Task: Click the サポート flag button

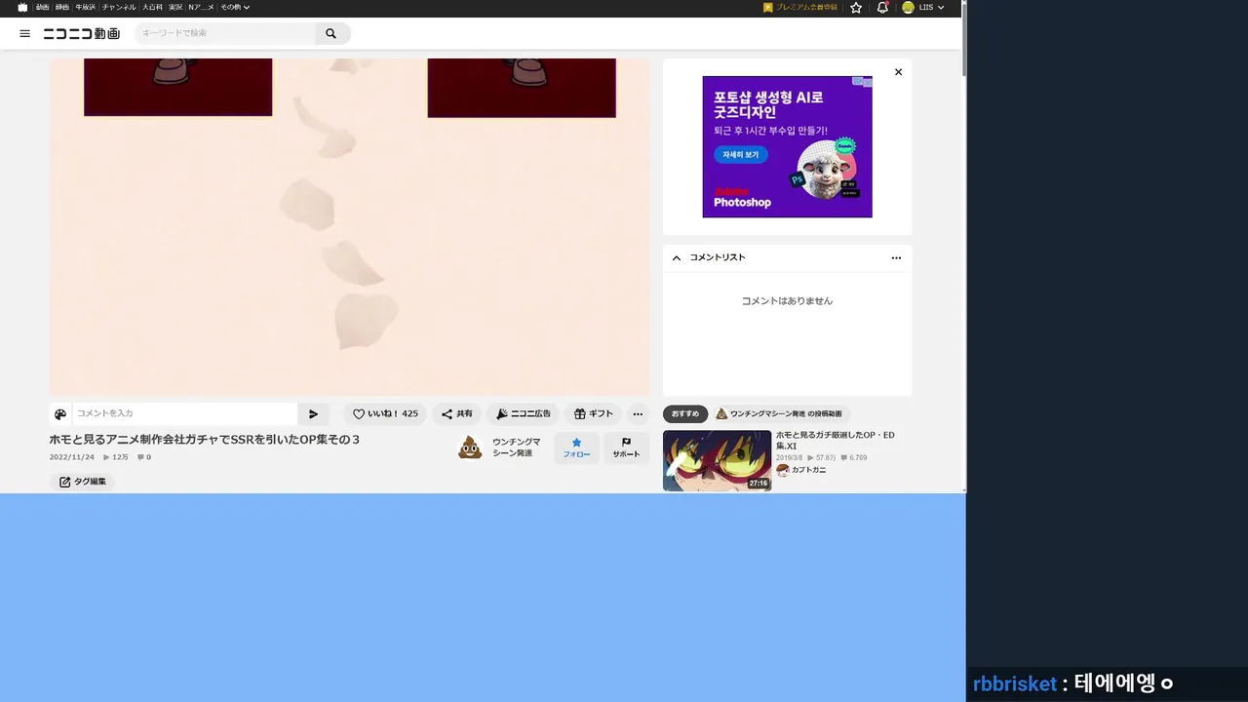Action: tap(626, 448)
